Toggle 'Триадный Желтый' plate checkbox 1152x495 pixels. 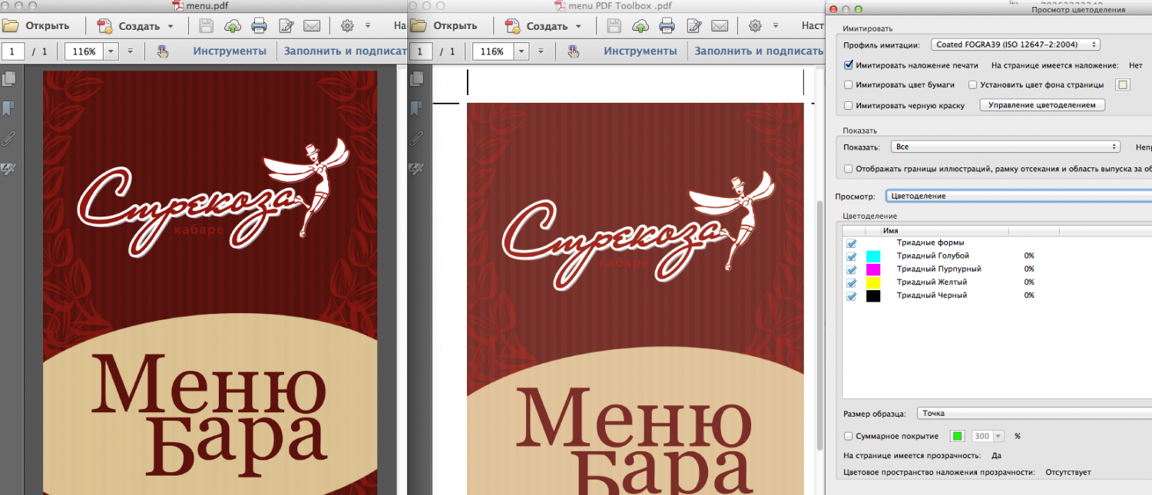[852, 282]
